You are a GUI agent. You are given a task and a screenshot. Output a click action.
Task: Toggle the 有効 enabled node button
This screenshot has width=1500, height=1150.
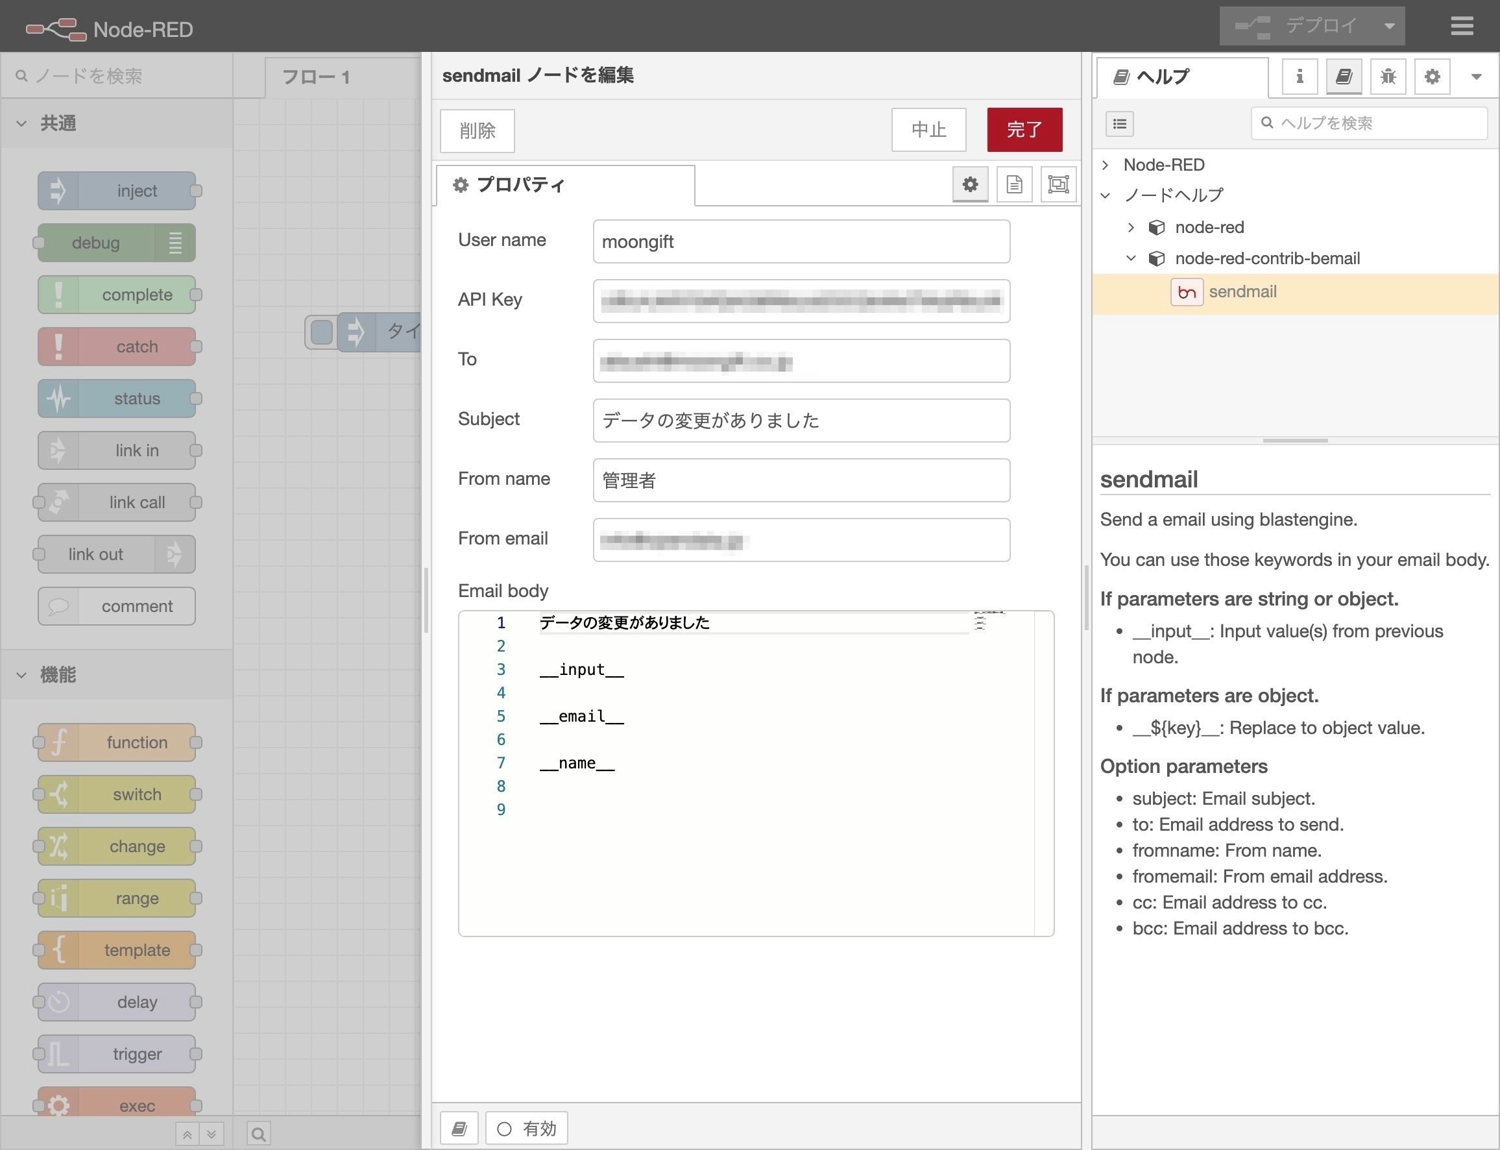pyautogui.click(x=526, y=1128)
